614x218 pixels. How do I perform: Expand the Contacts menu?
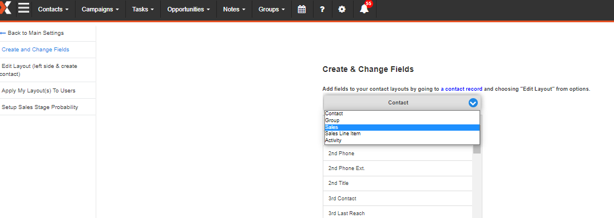pyautogui.click(x=54, y=9)
